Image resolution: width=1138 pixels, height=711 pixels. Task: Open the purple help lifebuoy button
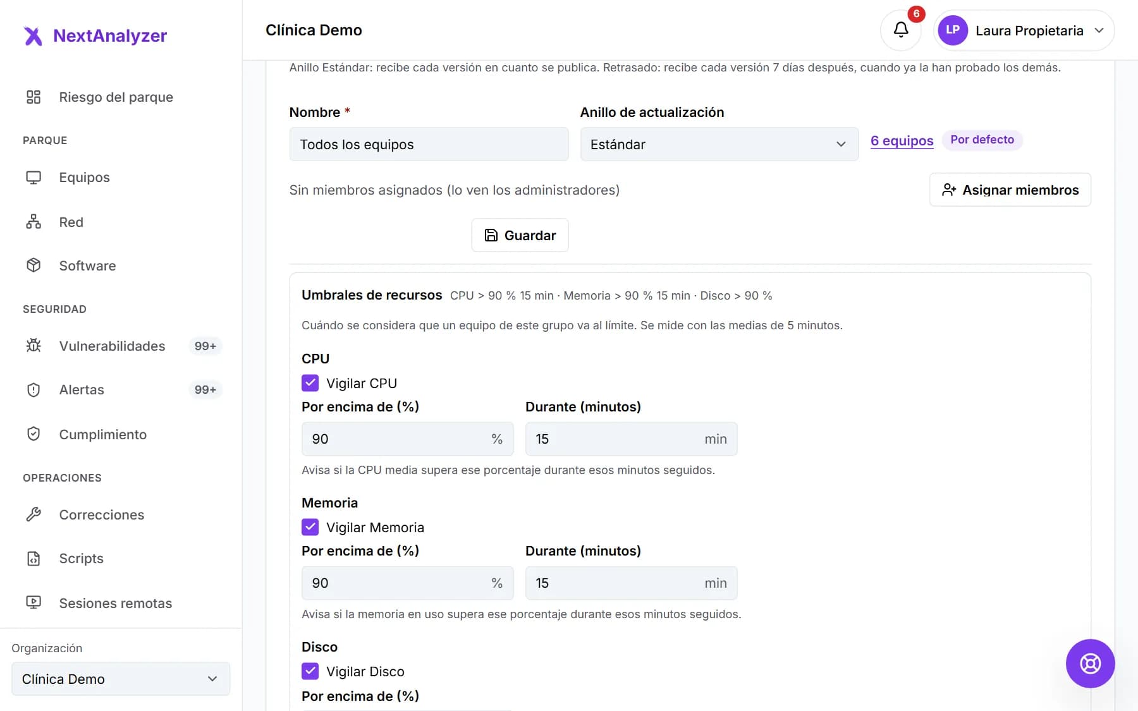point(1090,664)
